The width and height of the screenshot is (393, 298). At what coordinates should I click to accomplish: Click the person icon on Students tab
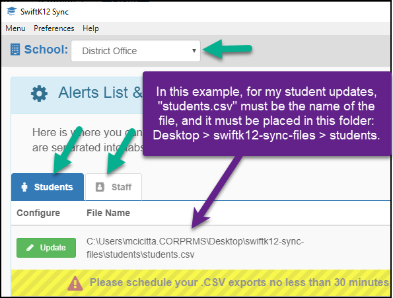tap(24, 187)
